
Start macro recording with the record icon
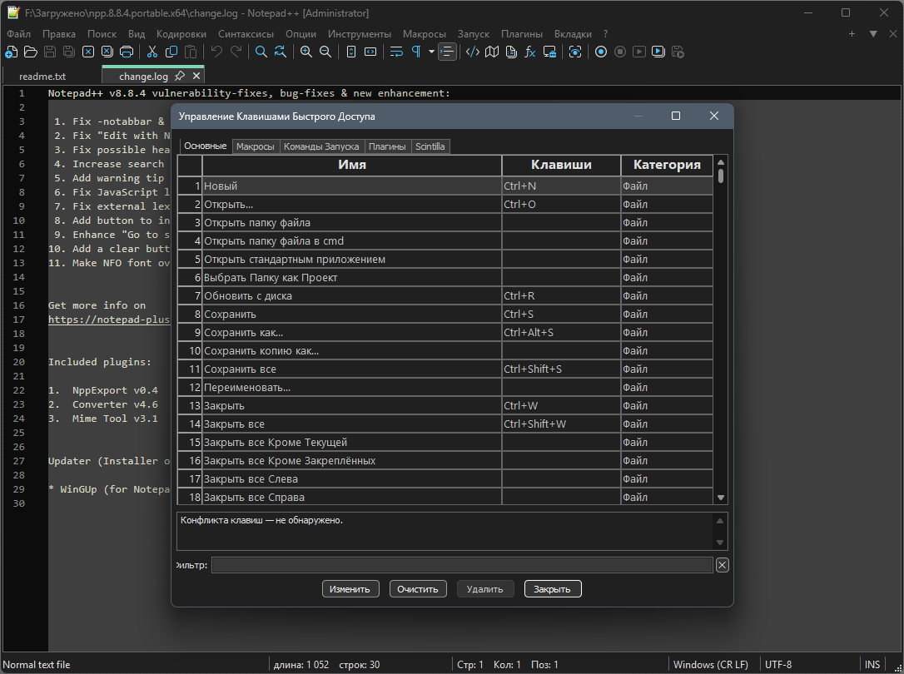tap(601, 52)
